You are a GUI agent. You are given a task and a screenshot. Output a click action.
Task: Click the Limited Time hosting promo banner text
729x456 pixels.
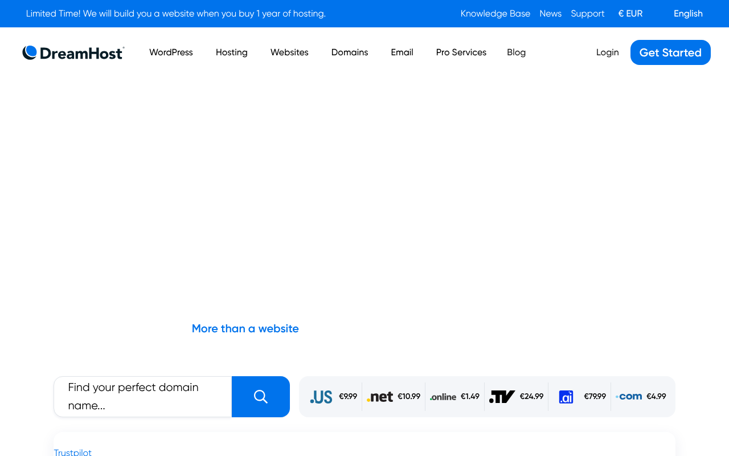pyautogui.click(x=176, y=14)
